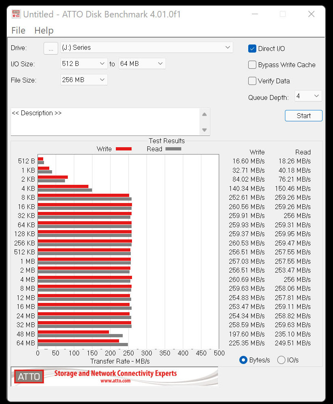Click the Write column header
The width and height of the screenshot is (333, 404).
[257, 152]
